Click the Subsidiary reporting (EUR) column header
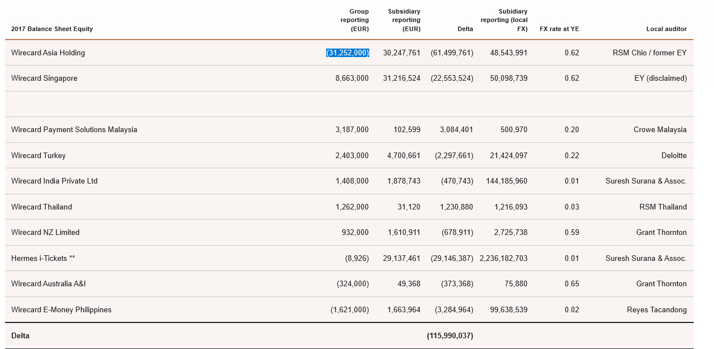 402,20
